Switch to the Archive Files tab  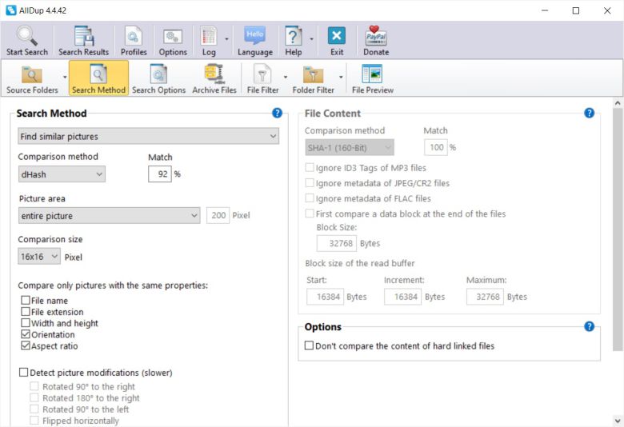(x=214, y=78)
